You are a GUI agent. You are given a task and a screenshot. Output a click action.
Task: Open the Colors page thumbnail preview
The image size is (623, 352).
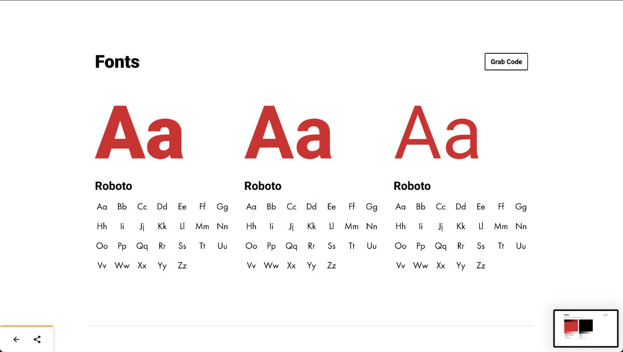[586, 328]
